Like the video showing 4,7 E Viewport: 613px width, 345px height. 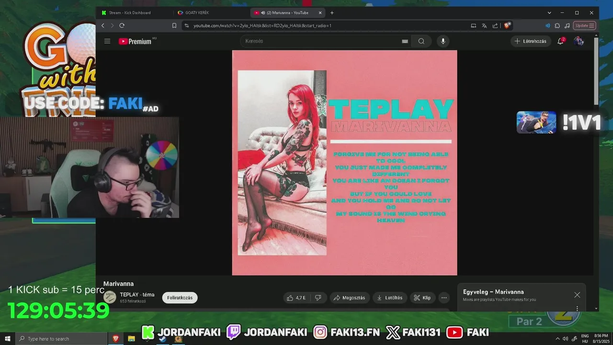[x=296, y=298]
